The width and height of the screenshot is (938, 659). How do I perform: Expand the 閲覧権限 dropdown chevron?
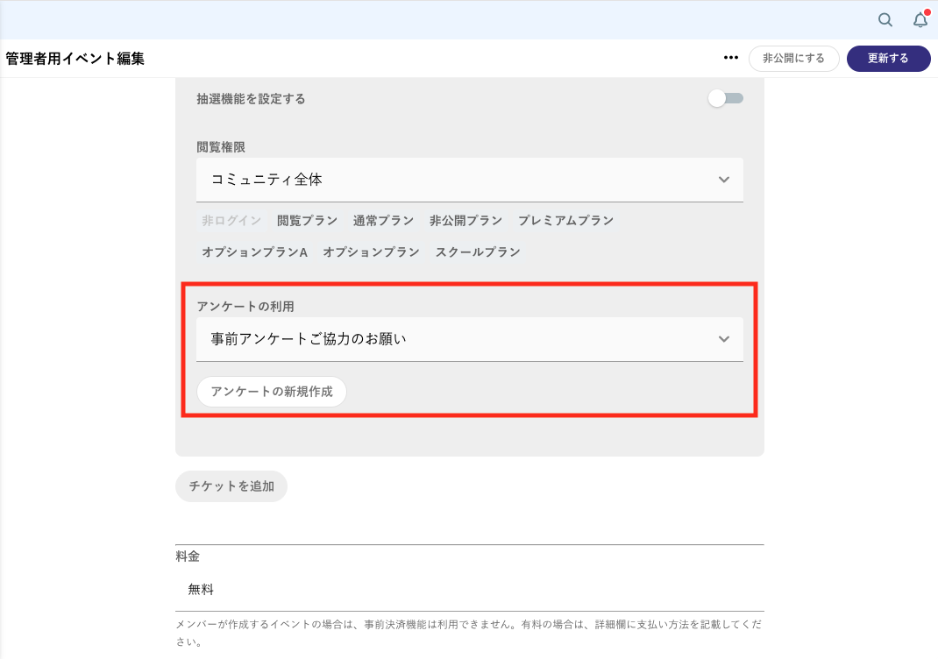(723, 180)
